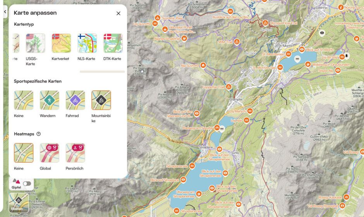Open Heatmaps help question mark icon
364x217 pixels.
click(39, 134)
